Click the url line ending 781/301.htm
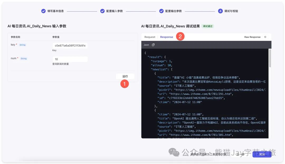Screen dimensions: 285x164 point(195,135)
